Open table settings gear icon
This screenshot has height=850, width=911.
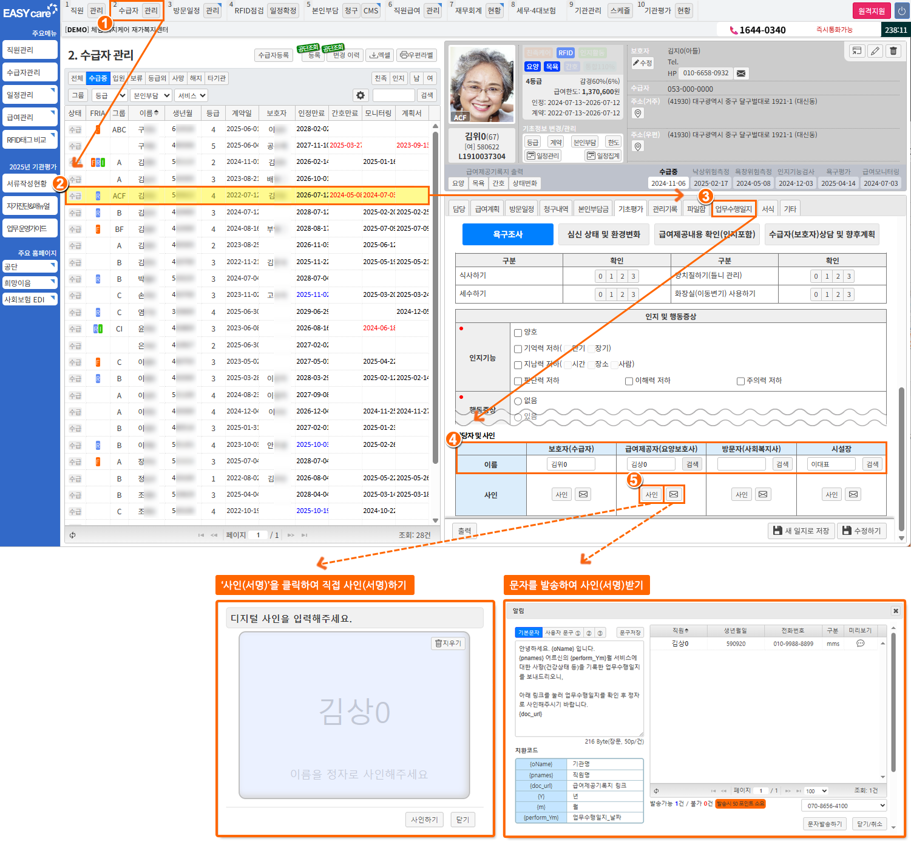click(x=361, y=95)
